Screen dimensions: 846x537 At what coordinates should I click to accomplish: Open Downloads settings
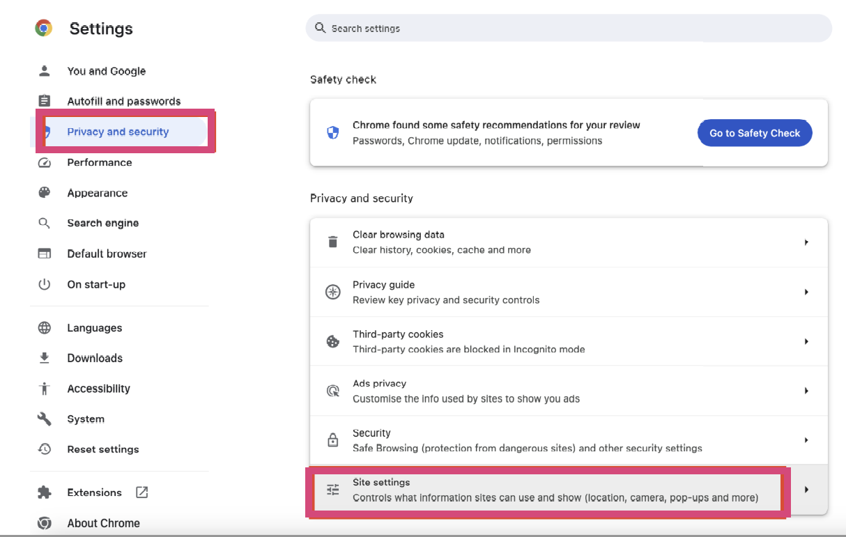(x=95, y=358)
